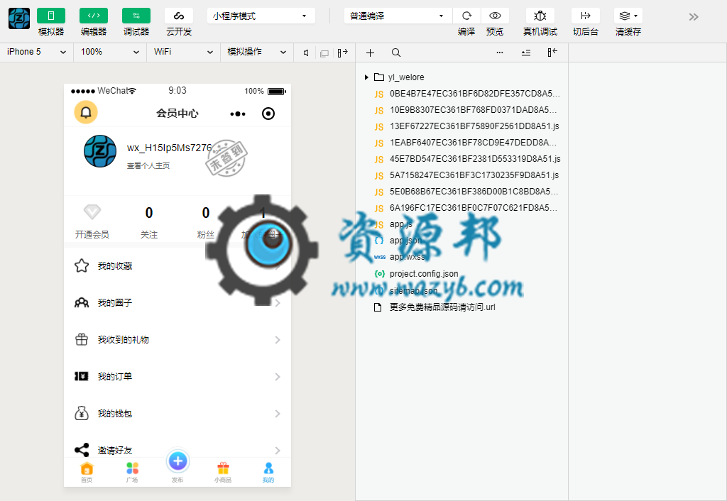Expand the toolbar overflow chevrons
The height and width of the screenshot is (501, 727).
tap(694, 17)
